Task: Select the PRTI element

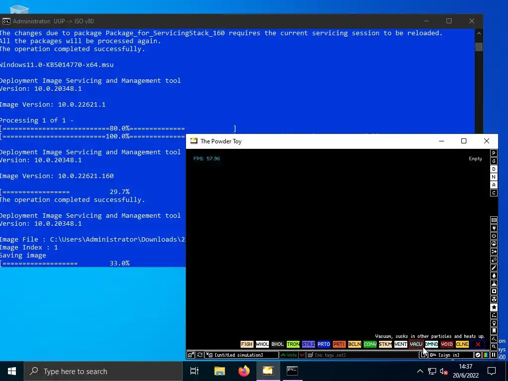Action: point(339,344)
